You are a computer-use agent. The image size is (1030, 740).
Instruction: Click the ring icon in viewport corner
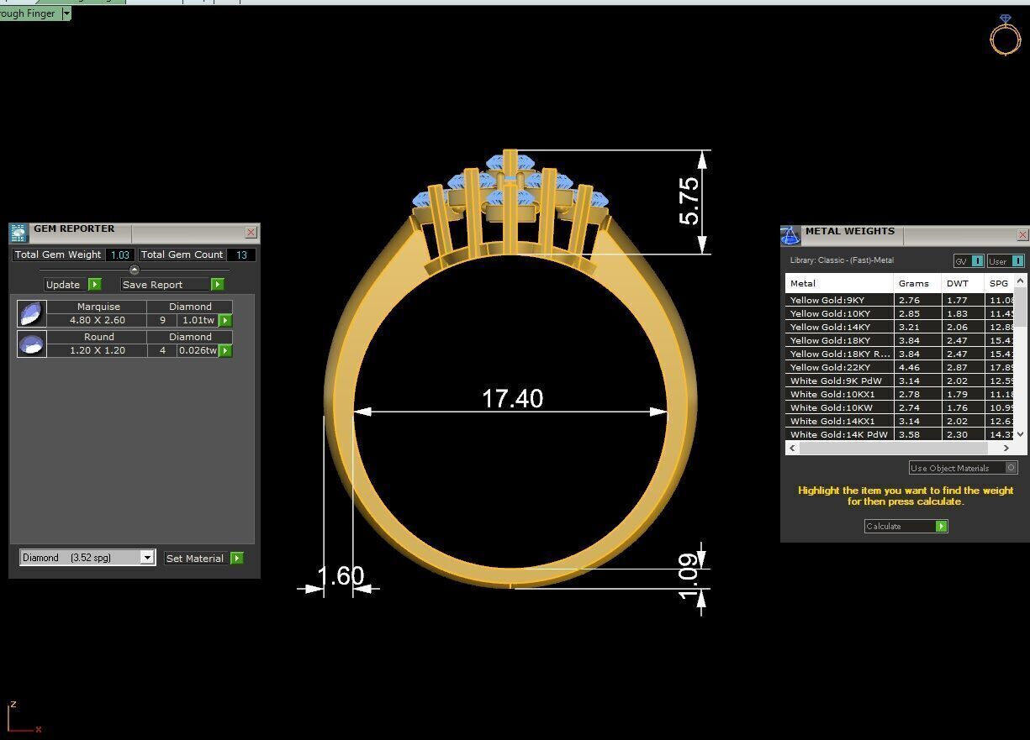pyautogui.click(x=1005, y=34)
